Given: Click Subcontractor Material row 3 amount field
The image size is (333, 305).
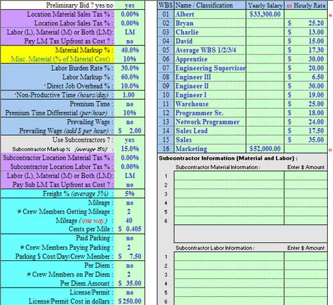Looking at the screenshot, I should click(306, 194).
